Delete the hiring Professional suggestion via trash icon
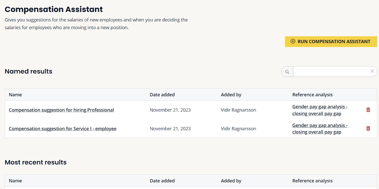Image resolution: width=379 pixels, height=189 pixels. click(368, 110)
